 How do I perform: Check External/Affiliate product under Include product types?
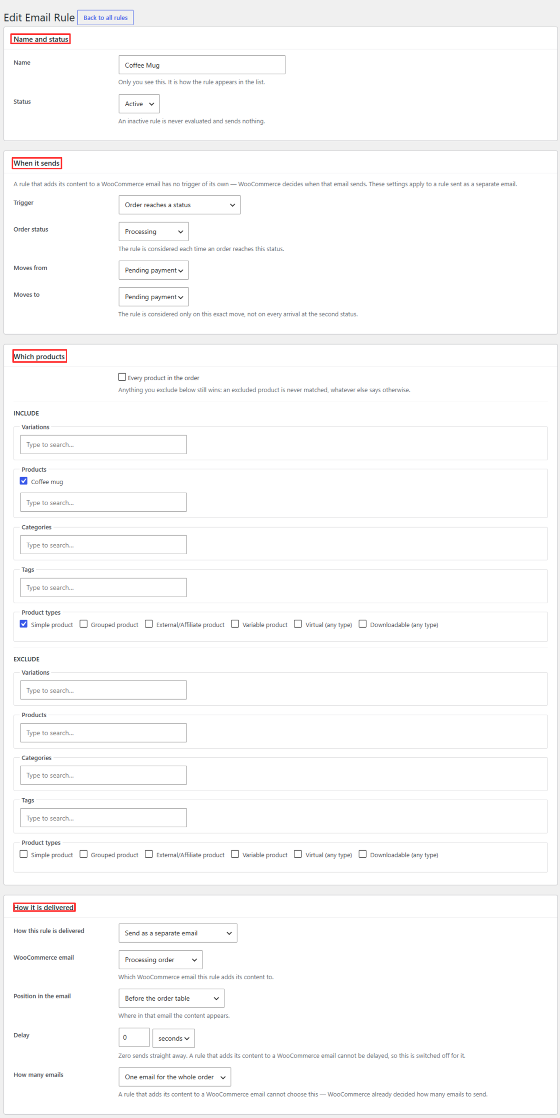point(149,624)
